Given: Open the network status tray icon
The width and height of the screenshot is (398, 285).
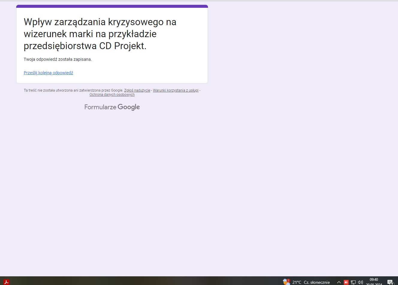Looking at the screenshot, I should [353, 282].
